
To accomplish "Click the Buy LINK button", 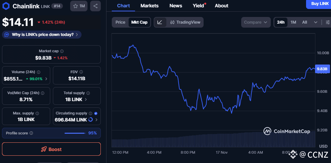I will click(320, 4).
